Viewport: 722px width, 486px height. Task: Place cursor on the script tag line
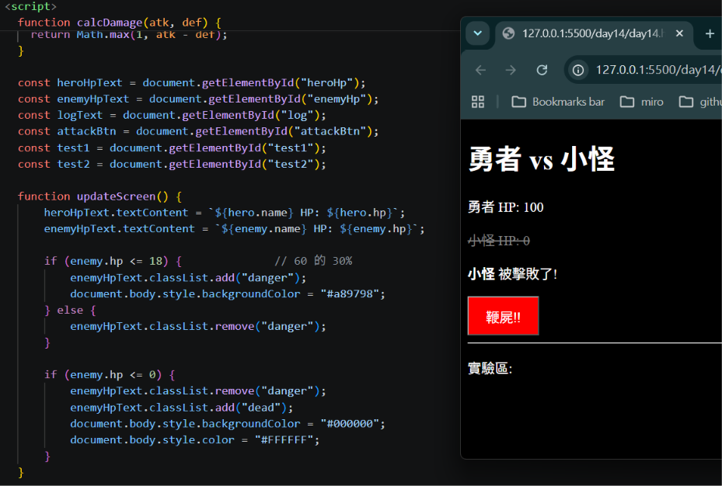click(30, 6)
